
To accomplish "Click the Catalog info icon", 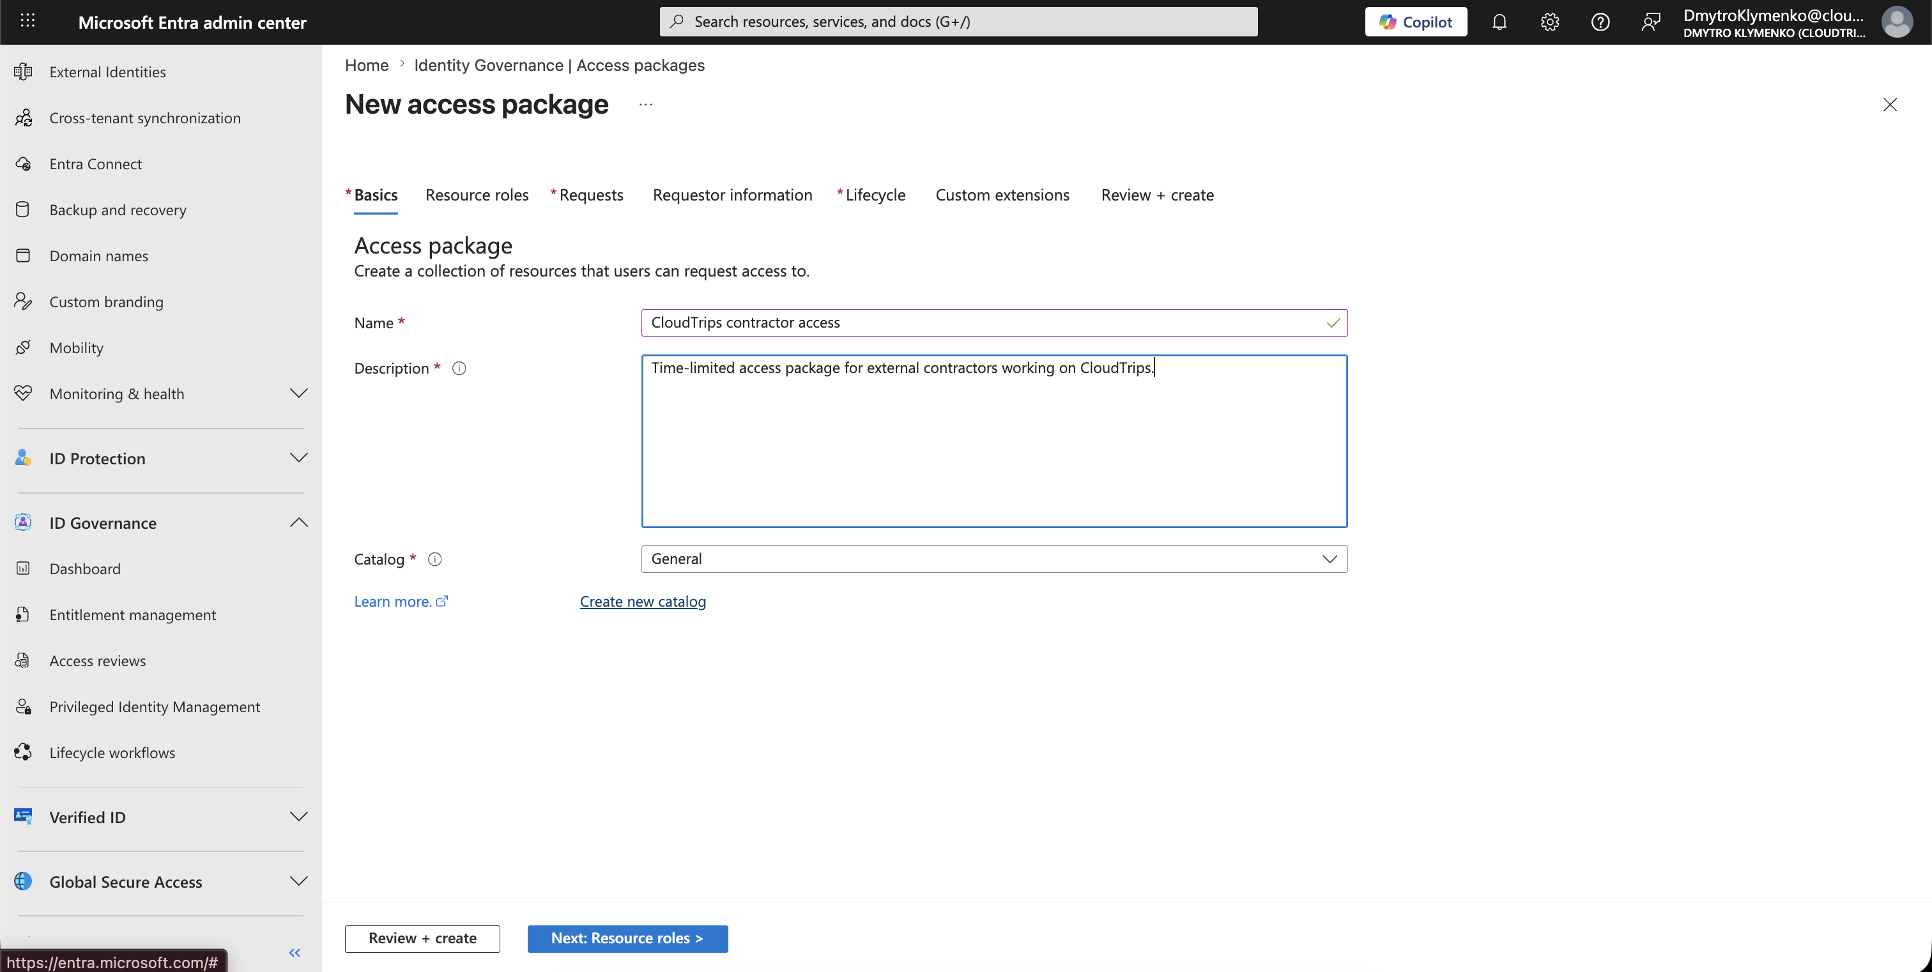I will pos(435,559).
